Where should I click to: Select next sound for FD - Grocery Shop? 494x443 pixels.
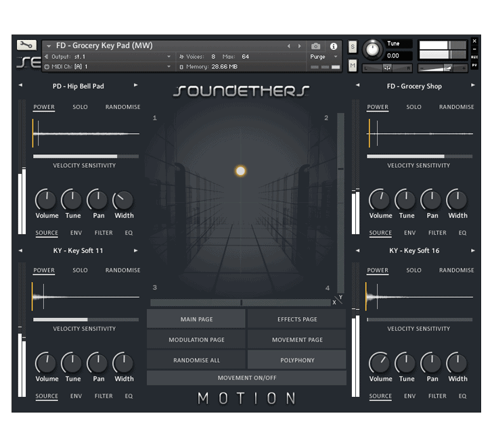[472, 85]
